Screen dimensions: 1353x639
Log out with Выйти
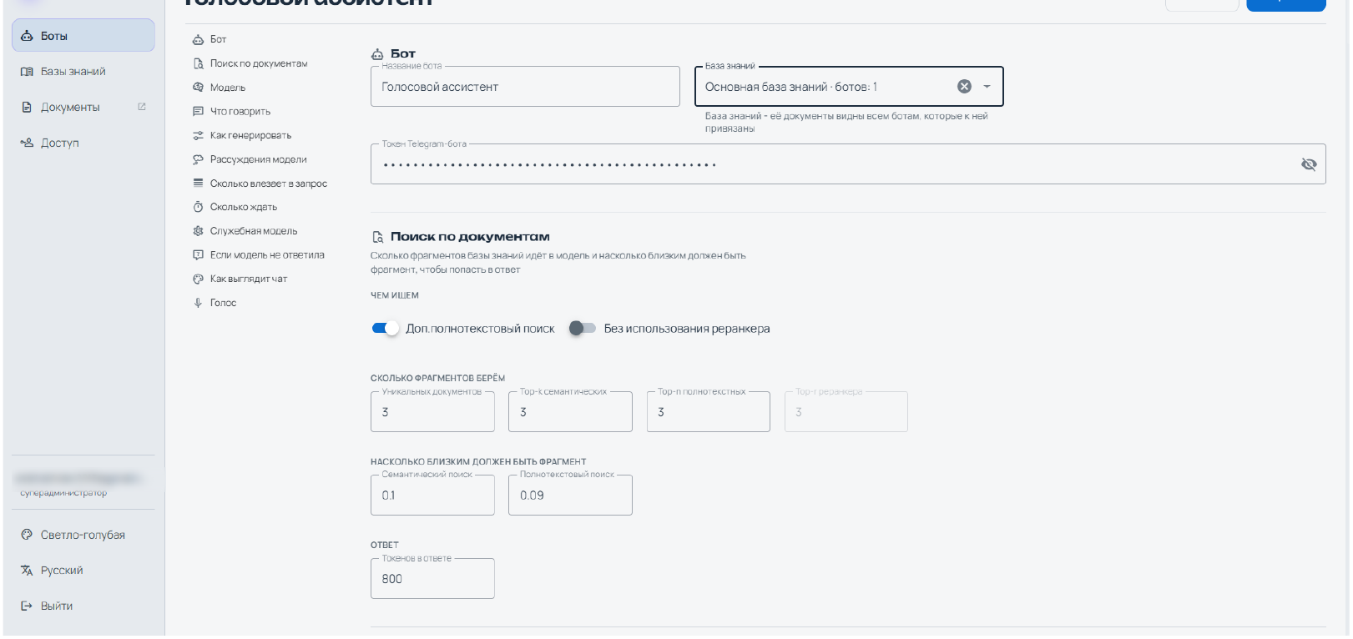(x=83, y=606)
